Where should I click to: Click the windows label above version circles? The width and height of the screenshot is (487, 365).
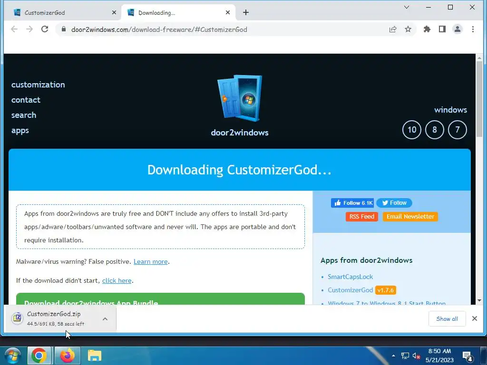point(450,110)
